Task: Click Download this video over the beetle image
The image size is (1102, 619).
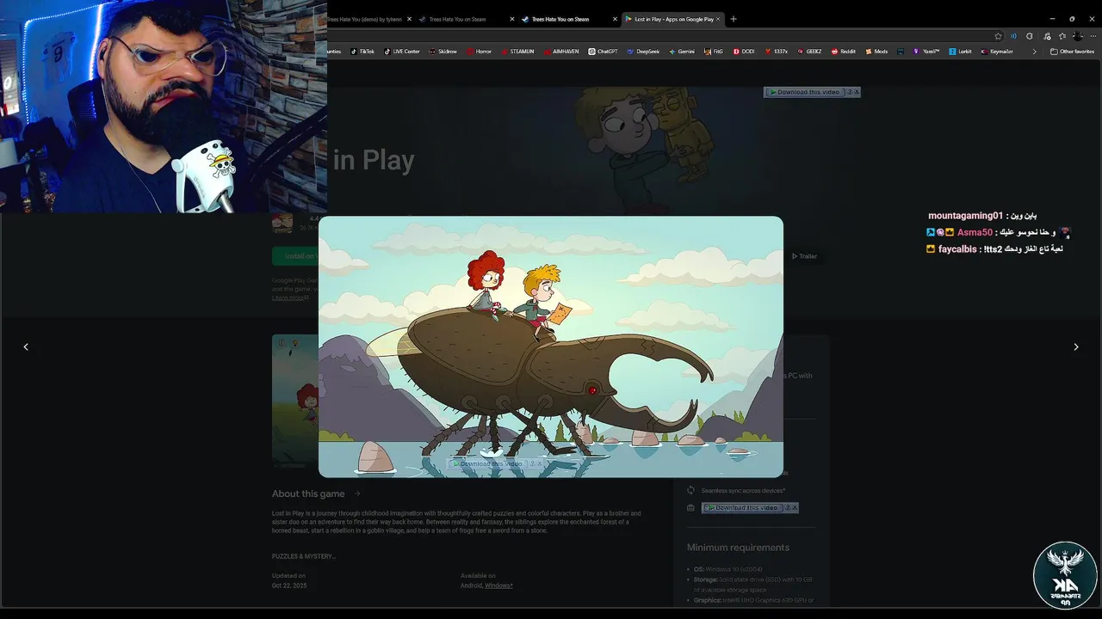Action: click(487, 463)
